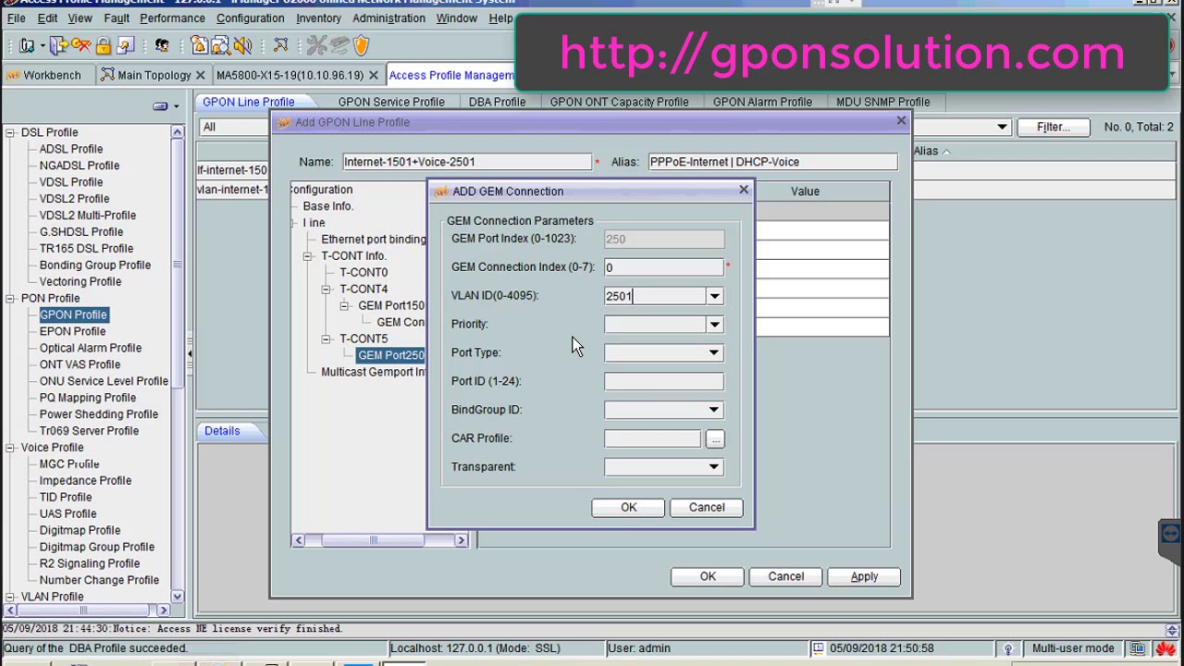Open the Port Type dropdown
The width and height of the screenshot is (1184, 666).
pyautogui.click(x=714, y=353)
